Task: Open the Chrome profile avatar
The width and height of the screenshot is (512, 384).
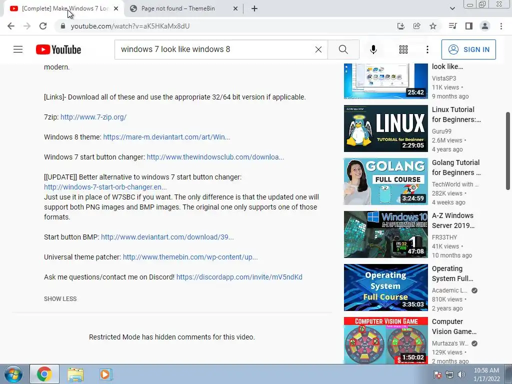Action: pos(485,26)
